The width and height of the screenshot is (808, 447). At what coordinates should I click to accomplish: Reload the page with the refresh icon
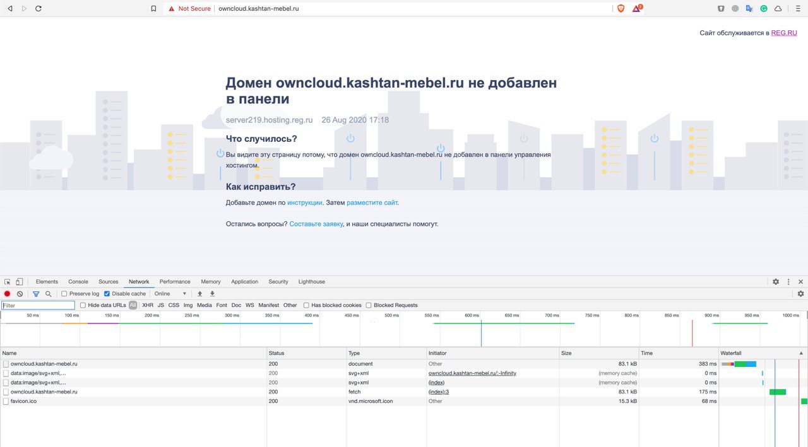(39, 9)
